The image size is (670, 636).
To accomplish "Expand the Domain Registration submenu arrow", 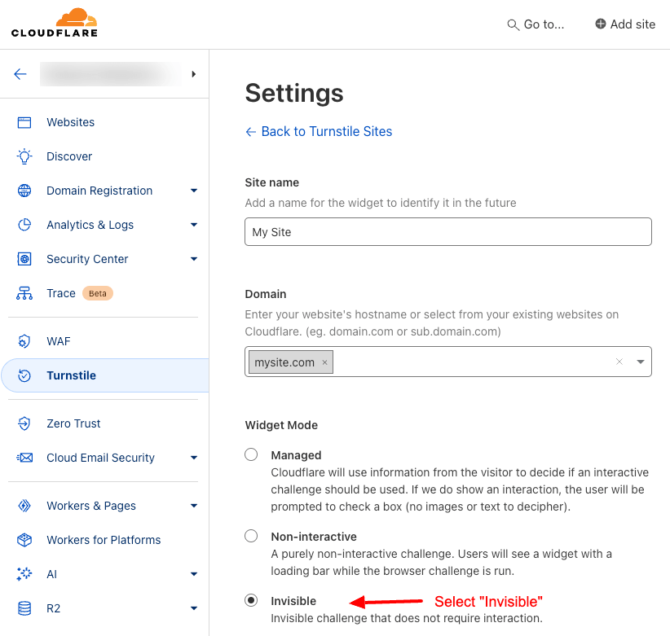I will pos(194,191).
